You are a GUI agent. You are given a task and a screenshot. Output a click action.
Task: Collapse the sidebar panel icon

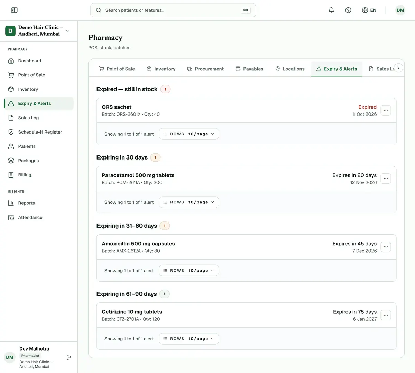14,10
